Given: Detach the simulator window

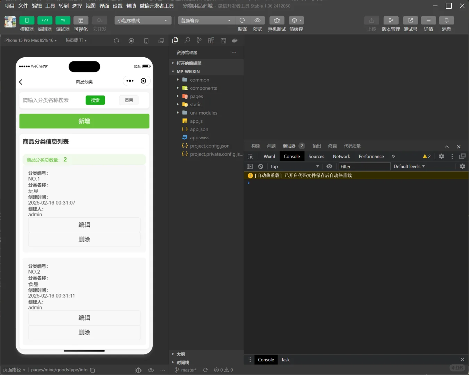Looking at the screenshot, I should [x=161, y=41].
